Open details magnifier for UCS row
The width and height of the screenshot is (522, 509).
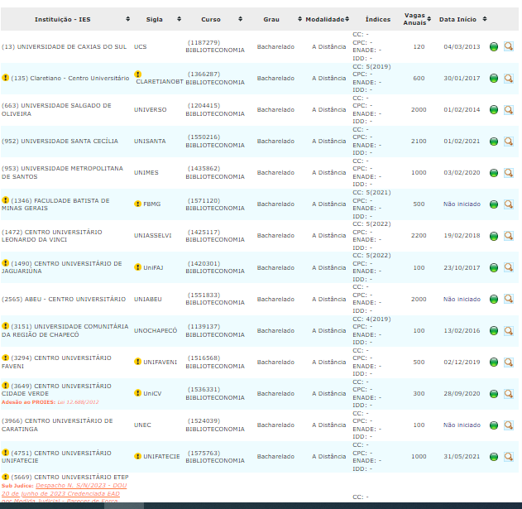(x=509, y=46)
